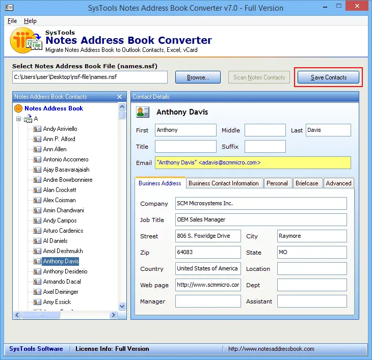The height and width of the screenshot is (360, 372).
Task: Click contact card icon beside Alan Crockett
Action: tap(37, 190)
